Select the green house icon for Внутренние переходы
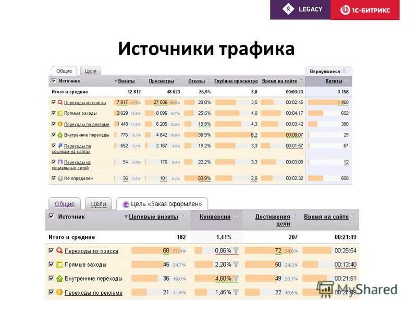Image resolution: width=417 pixels, height=313 pixels. (60, 134)
